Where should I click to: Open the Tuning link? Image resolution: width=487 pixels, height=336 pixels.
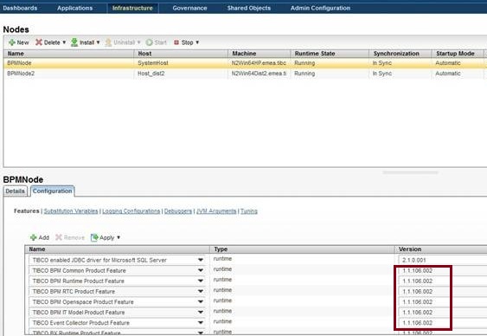point(249,211)
